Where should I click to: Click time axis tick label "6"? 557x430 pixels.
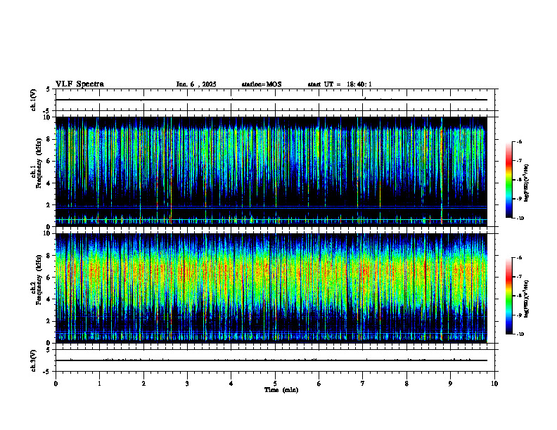pyautogui.click(x=319, y=384)
